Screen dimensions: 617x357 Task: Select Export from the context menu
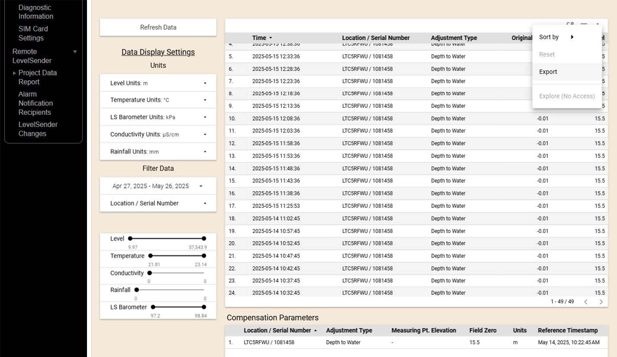tap(548, 72)
